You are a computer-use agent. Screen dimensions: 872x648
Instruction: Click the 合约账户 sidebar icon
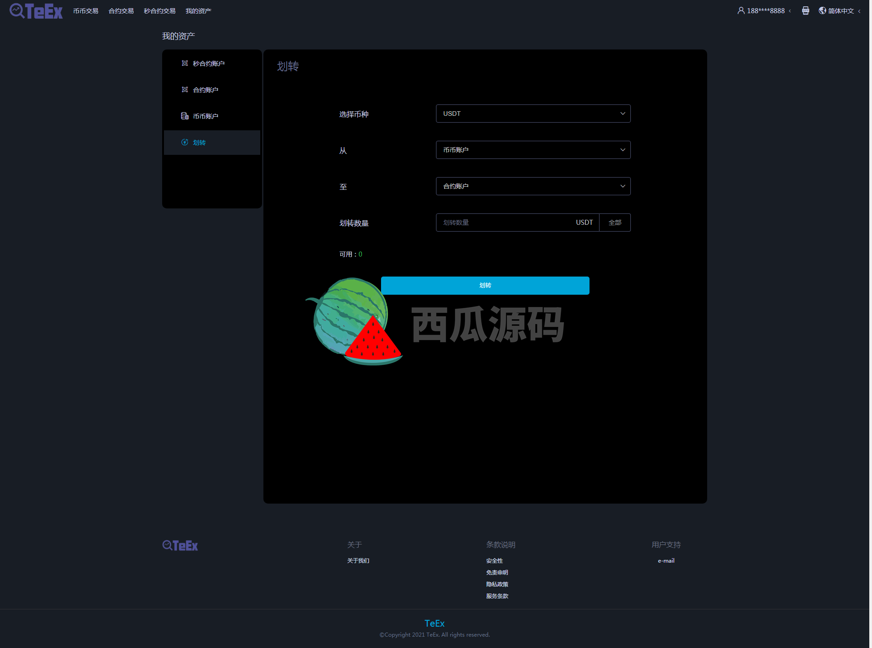(x=185, y=89)
